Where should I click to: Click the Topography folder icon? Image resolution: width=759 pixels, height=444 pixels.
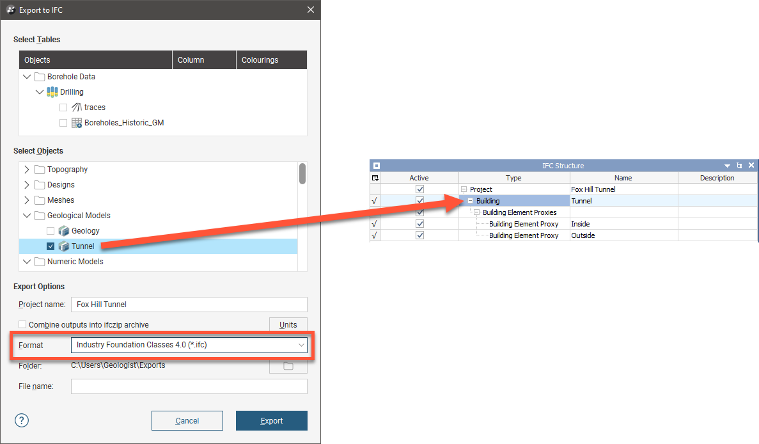click(40, 170)
